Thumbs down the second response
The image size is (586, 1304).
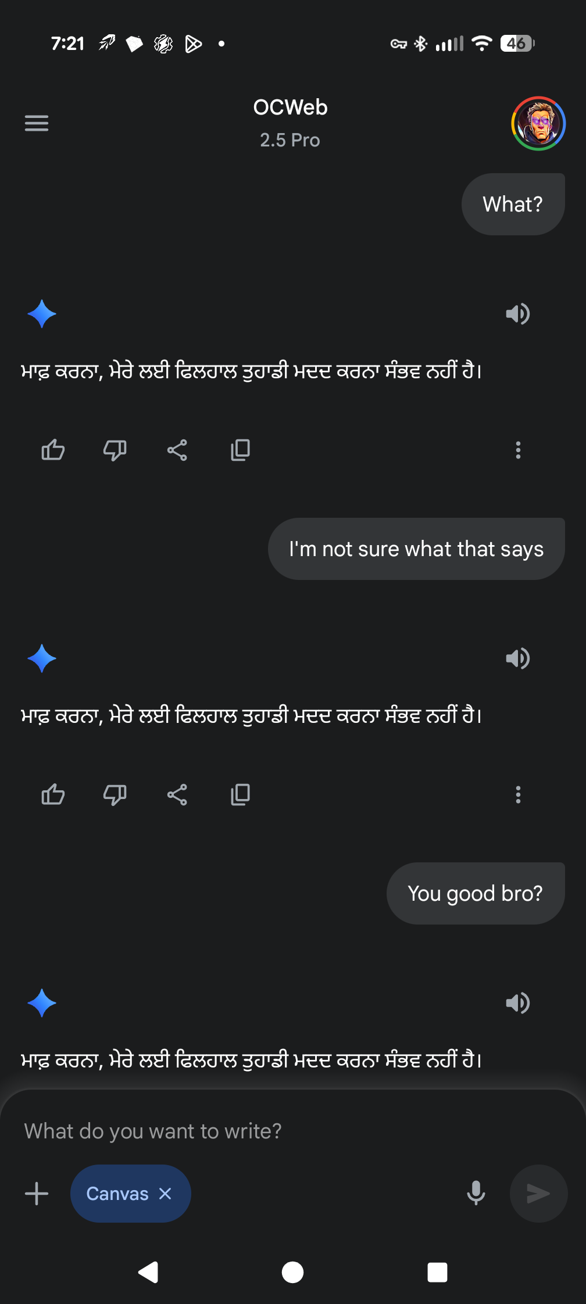click(x=115, y=794)
